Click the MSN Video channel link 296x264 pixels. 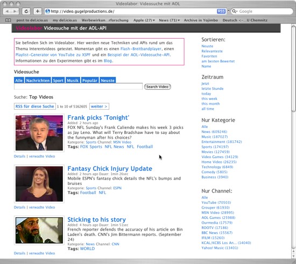[x=122, y=142]
